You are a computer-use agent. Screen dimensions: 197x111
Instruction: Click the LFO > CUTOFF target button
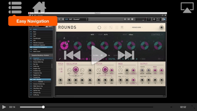point(133,73)
